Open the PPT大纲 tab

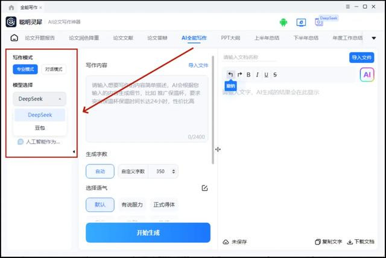point(230,38)
